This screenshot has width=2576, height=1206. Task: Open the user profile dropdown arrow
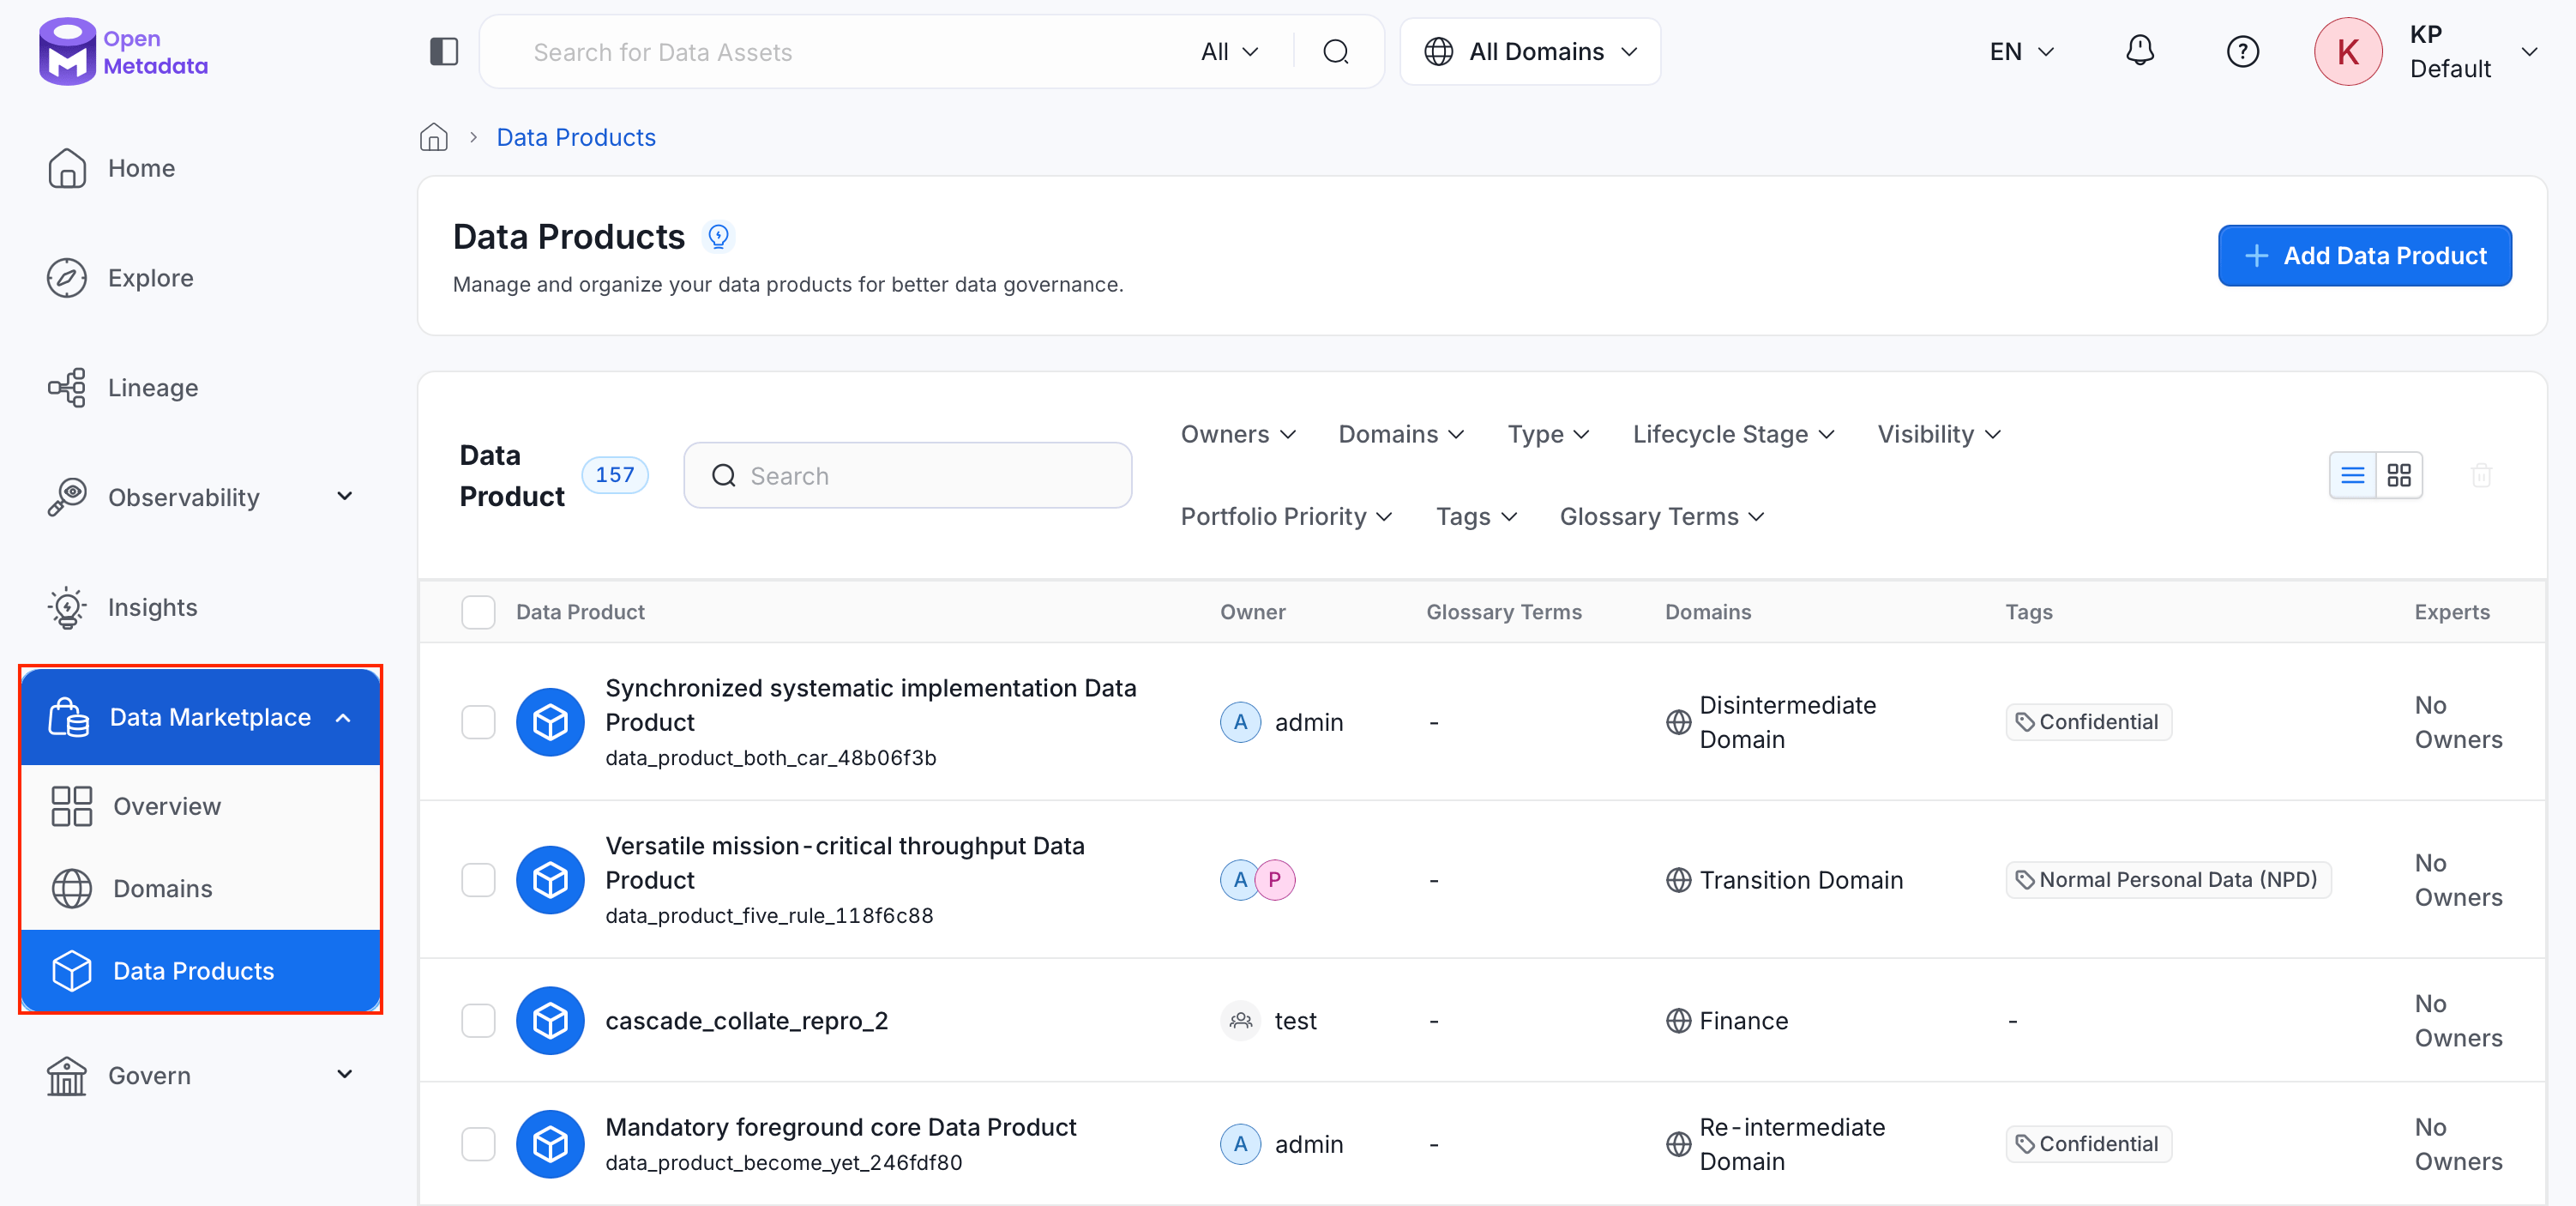click(2529, 52)
